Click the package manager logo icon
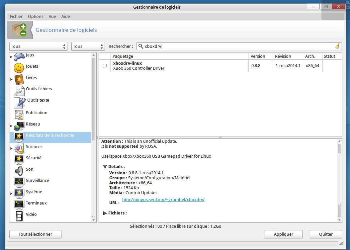 coord(20,30)
